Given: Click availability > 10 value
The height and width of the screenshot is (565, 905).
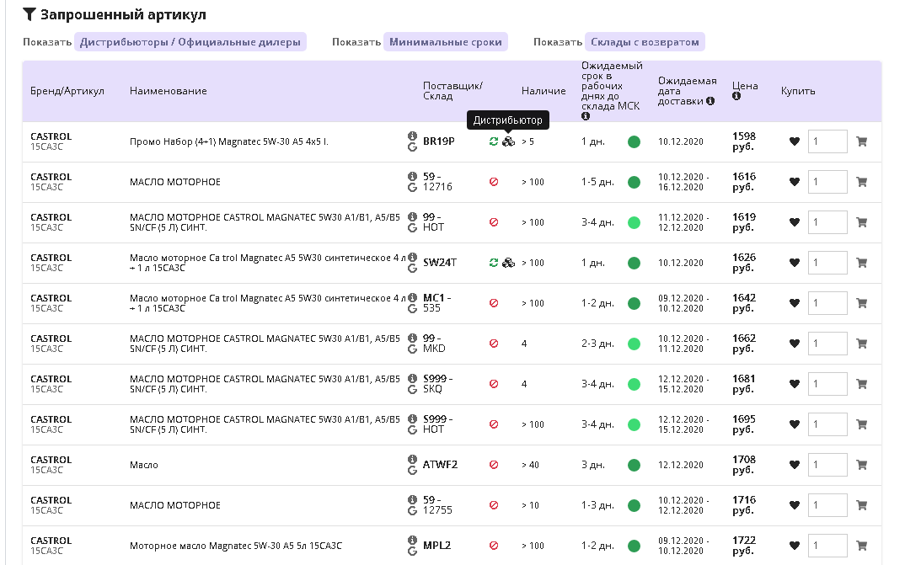Looking at the screenshot, I should [x=530, y=505].
